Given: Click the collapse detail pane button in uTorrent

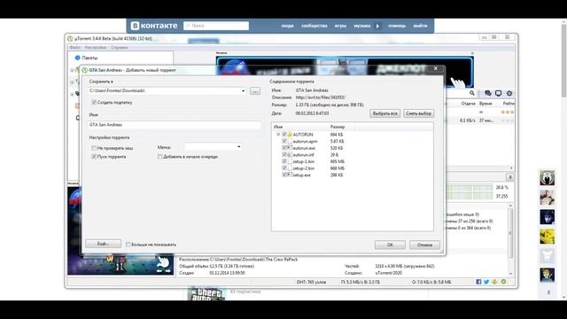Looking at the screenshot, I should point(510,177).
